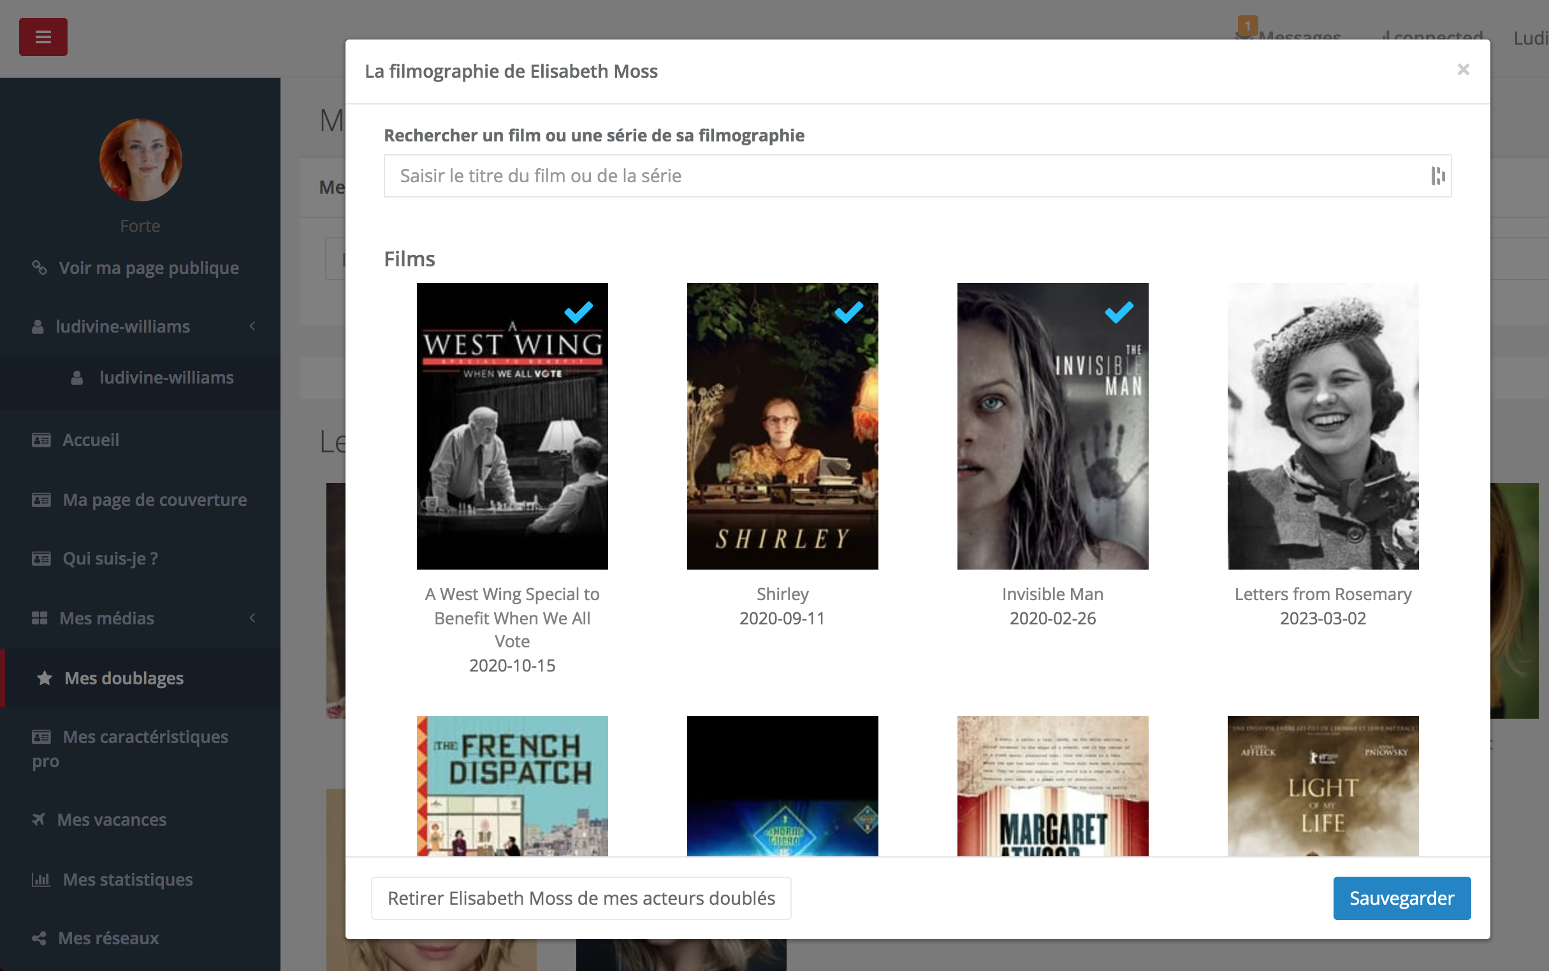1549x971 pixels.
Task: Open Mes réseaux page
Action: (108, 939)
